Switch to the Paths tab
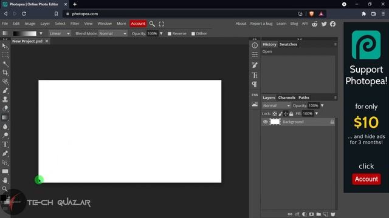 [x=304, y=97]
